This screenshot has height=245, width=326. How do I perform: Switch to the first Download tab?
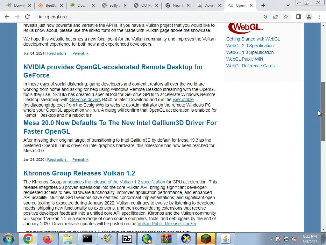pyautogui.click(x=16, y=6)
